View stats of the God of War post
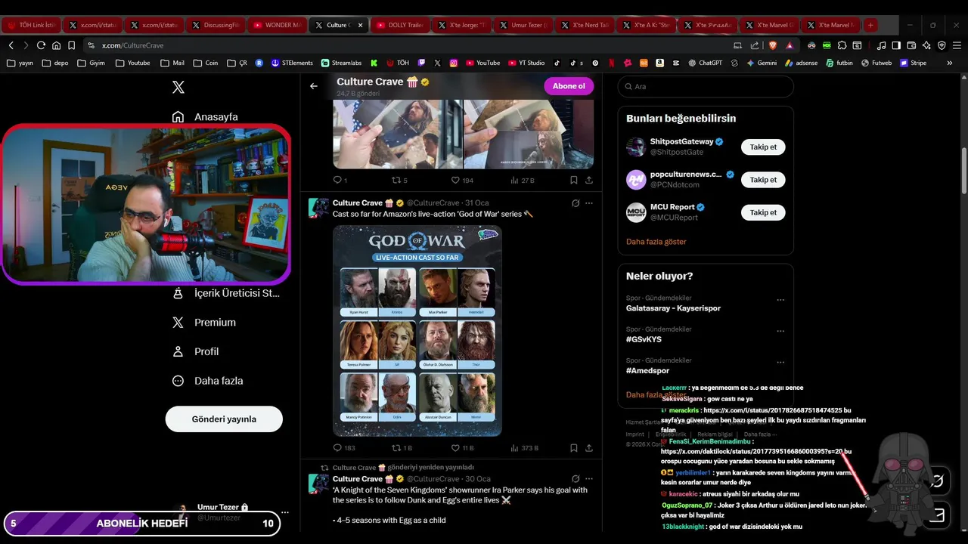Image resolution: width=968 pixels, height=544 pixels. point(524,448)
